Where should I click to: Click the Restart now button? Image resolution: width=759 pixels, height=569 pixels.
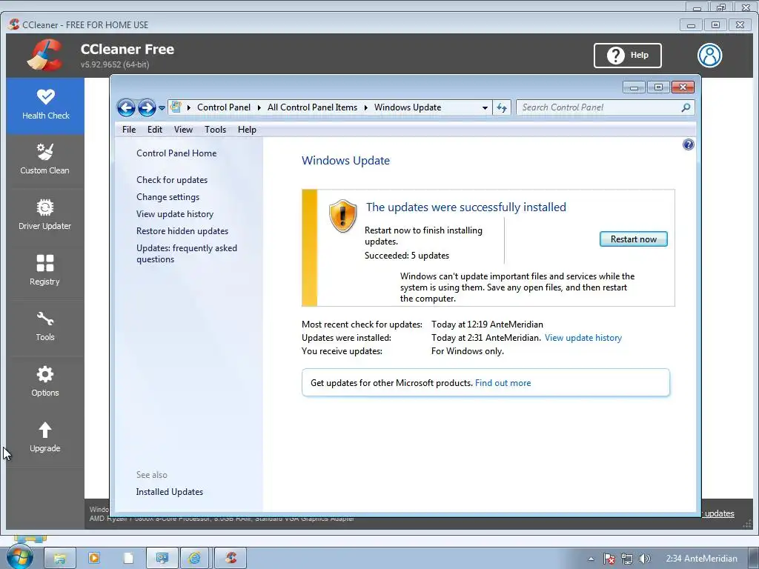pos(633,239)
